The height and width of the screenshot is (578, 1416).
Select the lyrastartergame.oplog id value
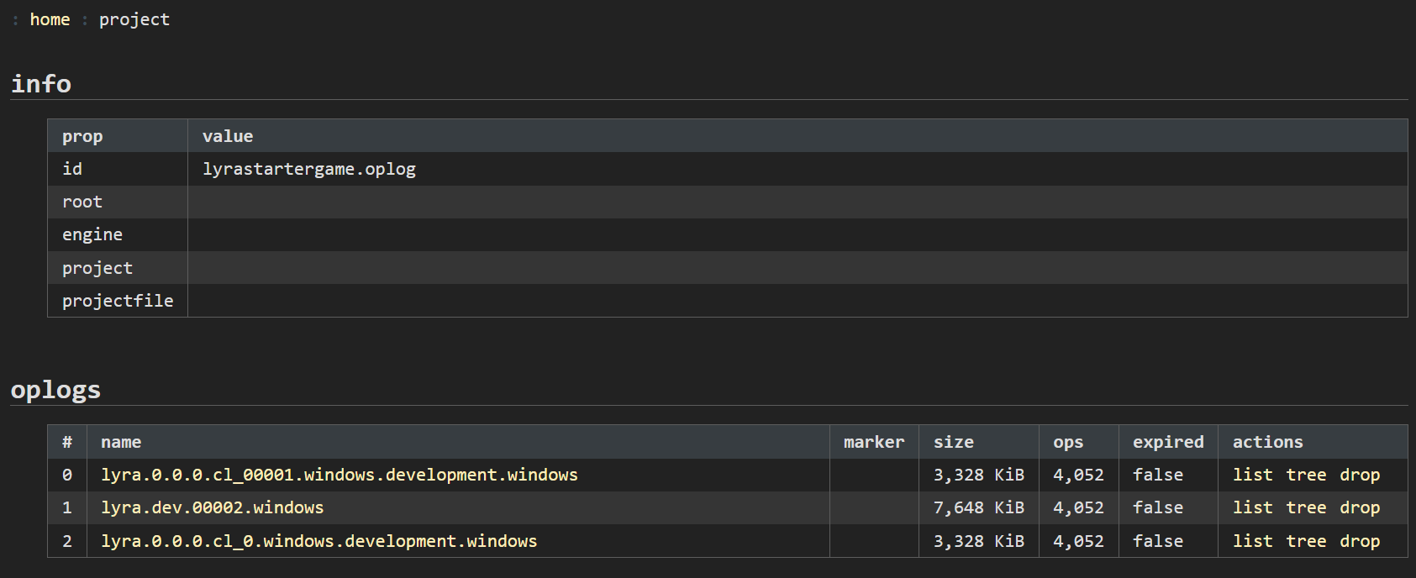tap(308, 169)
